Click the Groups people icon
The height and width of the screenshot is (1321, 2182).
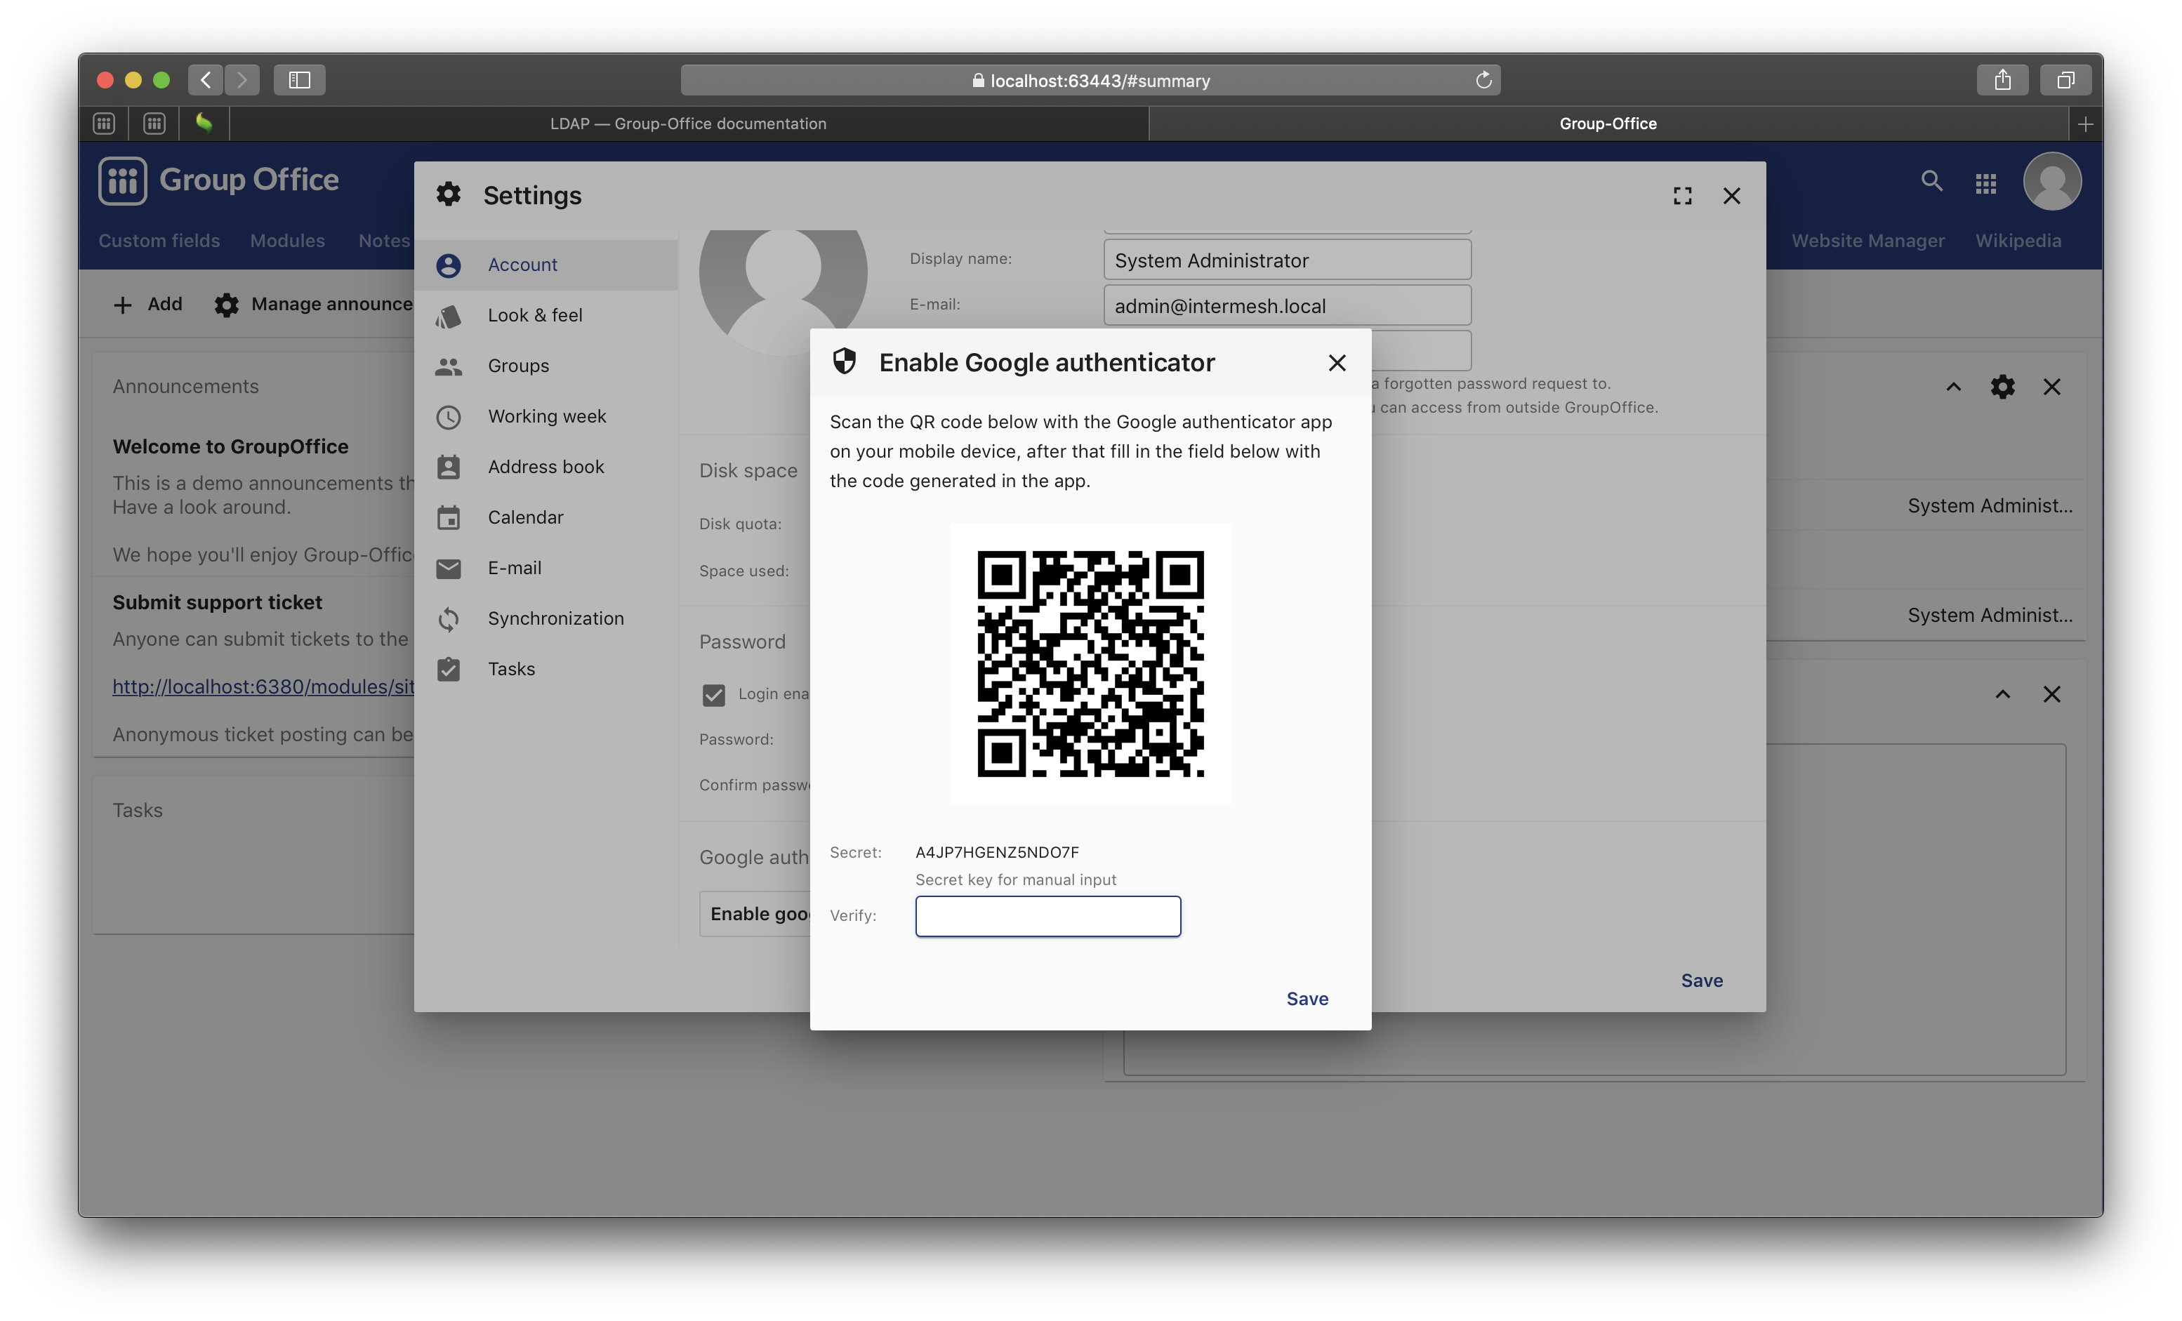(x=448, y=366)
